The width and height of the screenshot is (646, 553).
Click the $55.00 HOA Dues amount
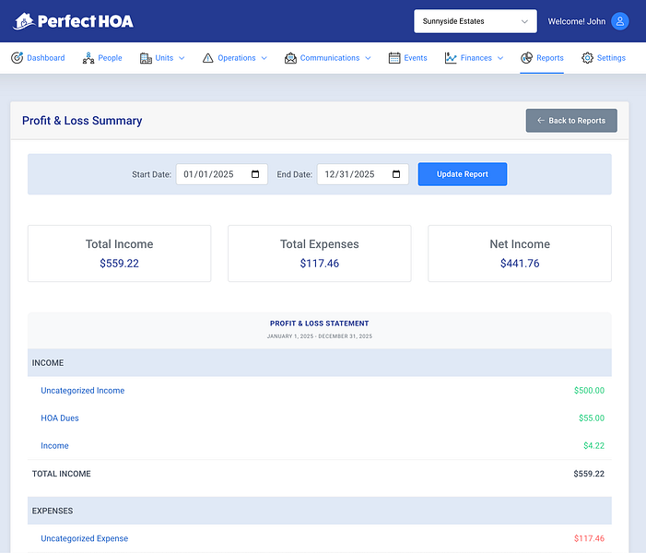(x=592, y=418)
